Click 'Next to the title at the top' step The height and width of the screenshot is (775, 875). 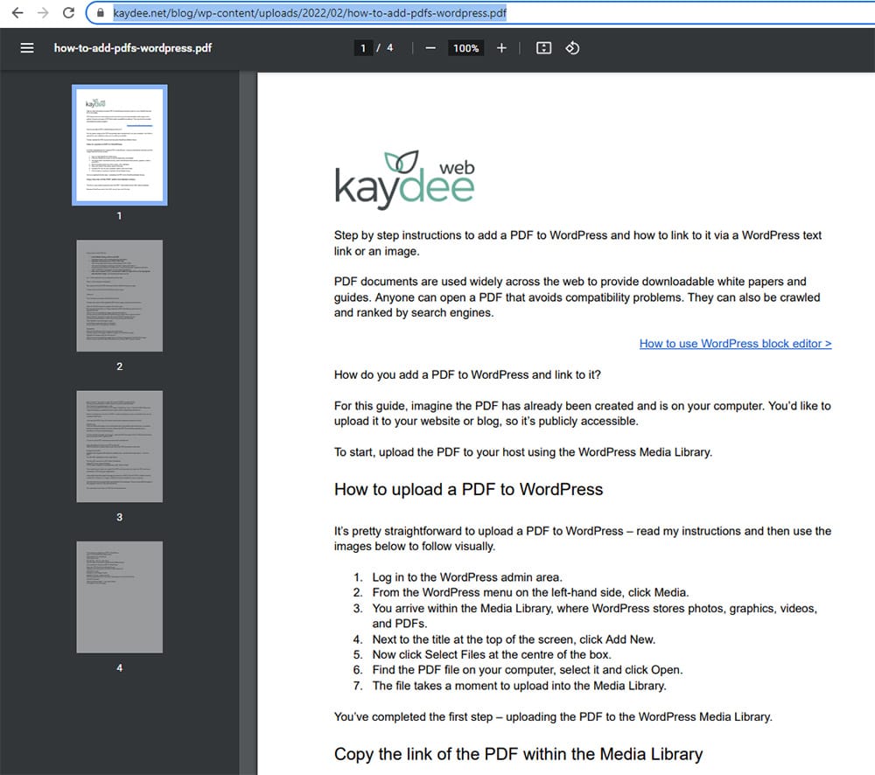click(x=514, y=639)
